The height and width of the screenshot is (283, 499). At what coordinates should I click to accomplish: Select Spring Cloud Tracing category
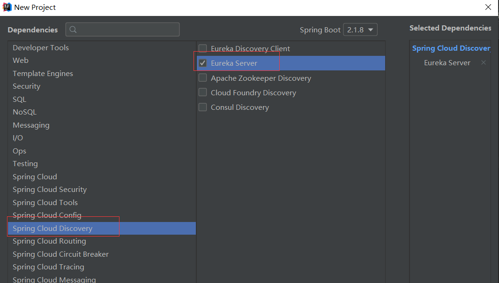pyautogui.click(x=48, y=267)
